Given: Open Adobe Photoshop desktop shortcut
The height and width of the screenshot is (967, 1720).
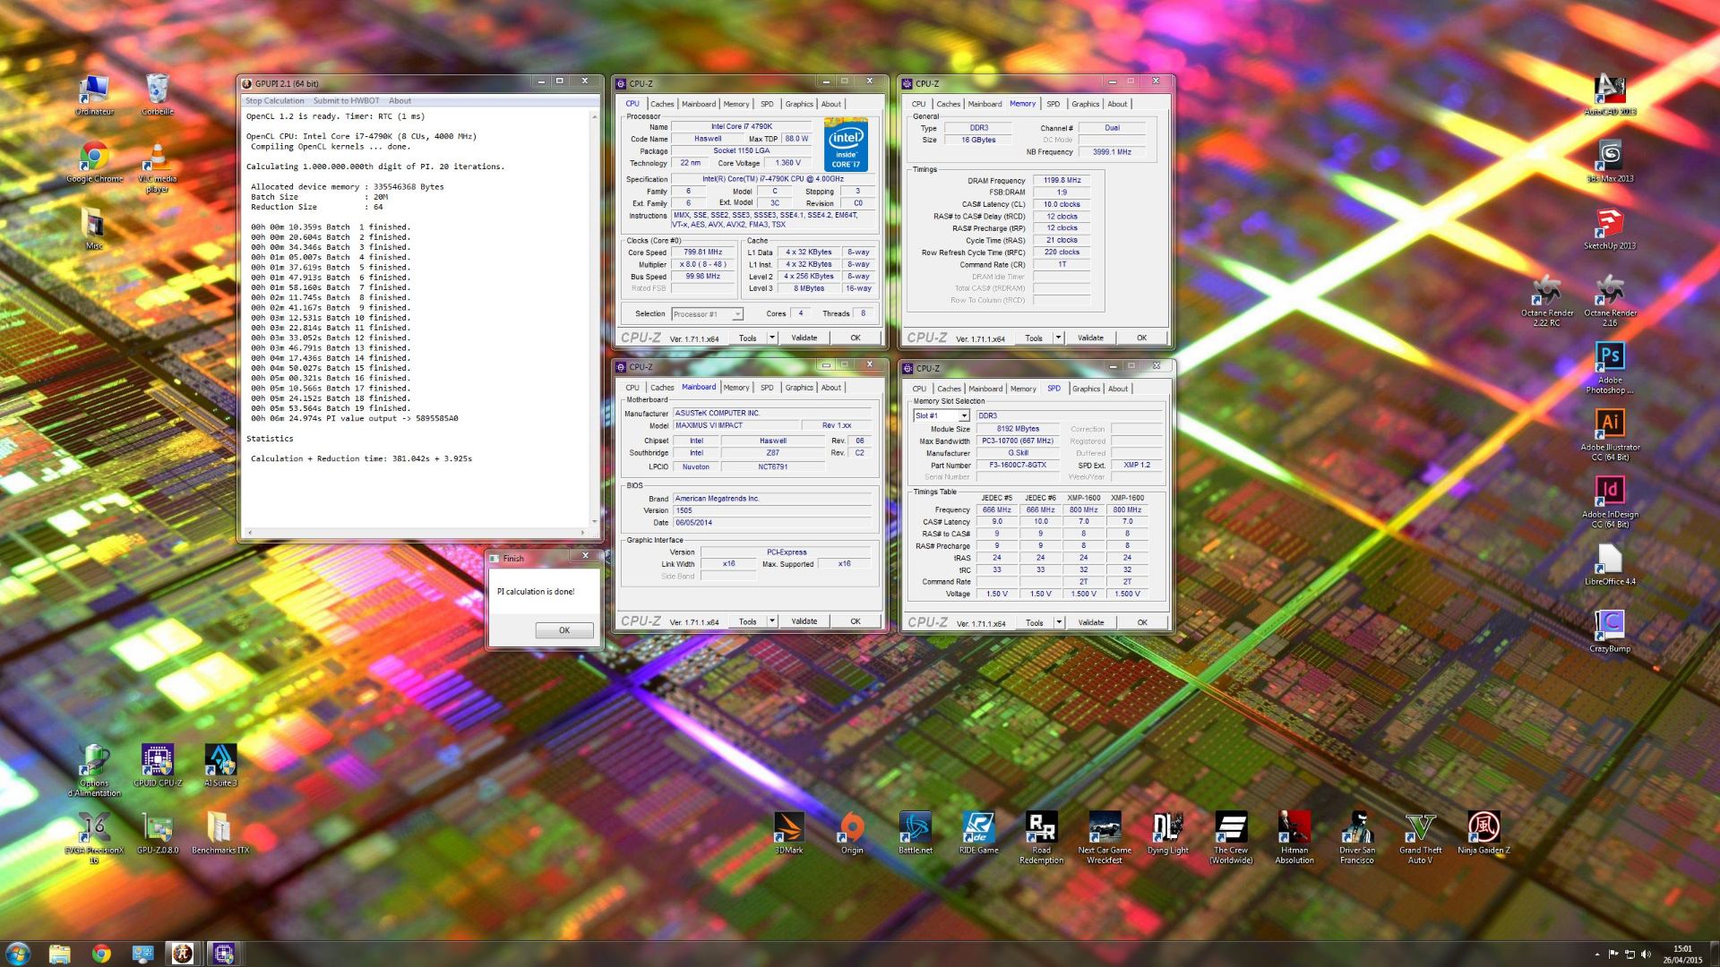Looking at the screenshot, I should click(1610, 367).
